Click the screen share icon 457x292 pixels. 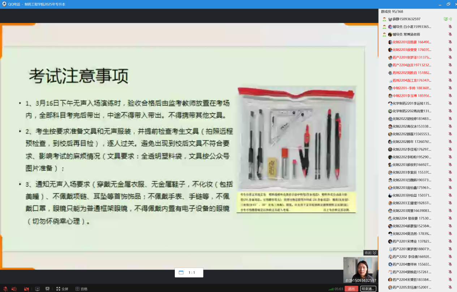37,289
